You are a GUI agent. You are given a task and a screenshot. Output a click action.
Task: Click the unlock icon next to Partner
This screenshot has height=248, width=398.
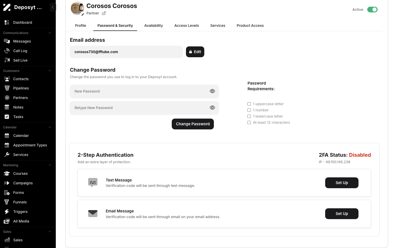point(104,13)
